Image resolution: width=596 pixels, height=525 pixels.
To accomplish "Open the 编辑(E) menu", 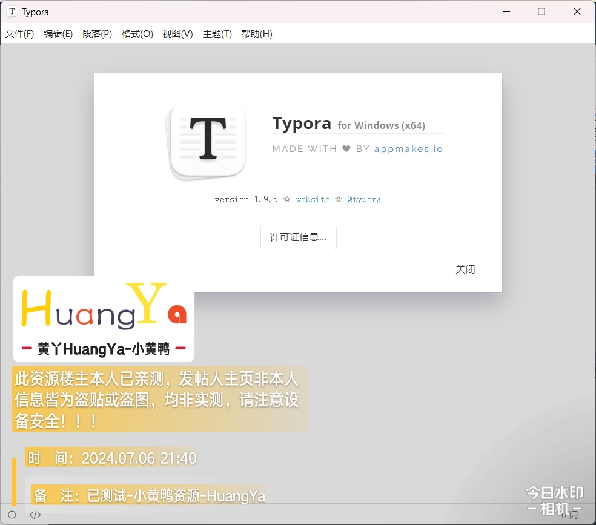I will click(x=58, y=34).
